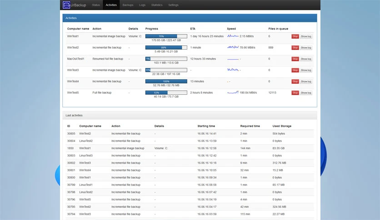Show log for WinTest3 backup
Viewport: 380px width, 220px height.
306,70
